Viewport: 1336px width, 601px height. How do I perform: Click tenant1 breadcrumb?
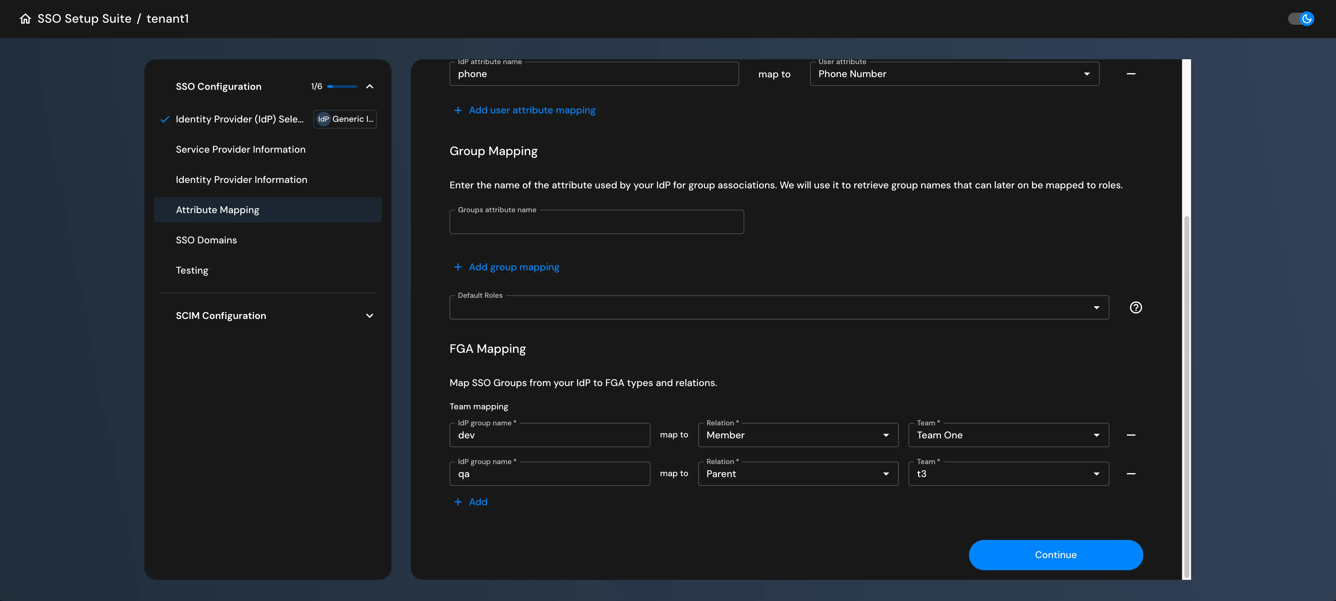(x=168, y=19)
